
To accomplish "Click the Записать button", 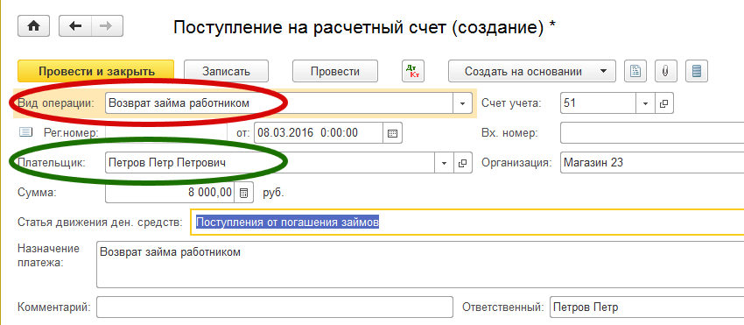I will click(226, 71).
